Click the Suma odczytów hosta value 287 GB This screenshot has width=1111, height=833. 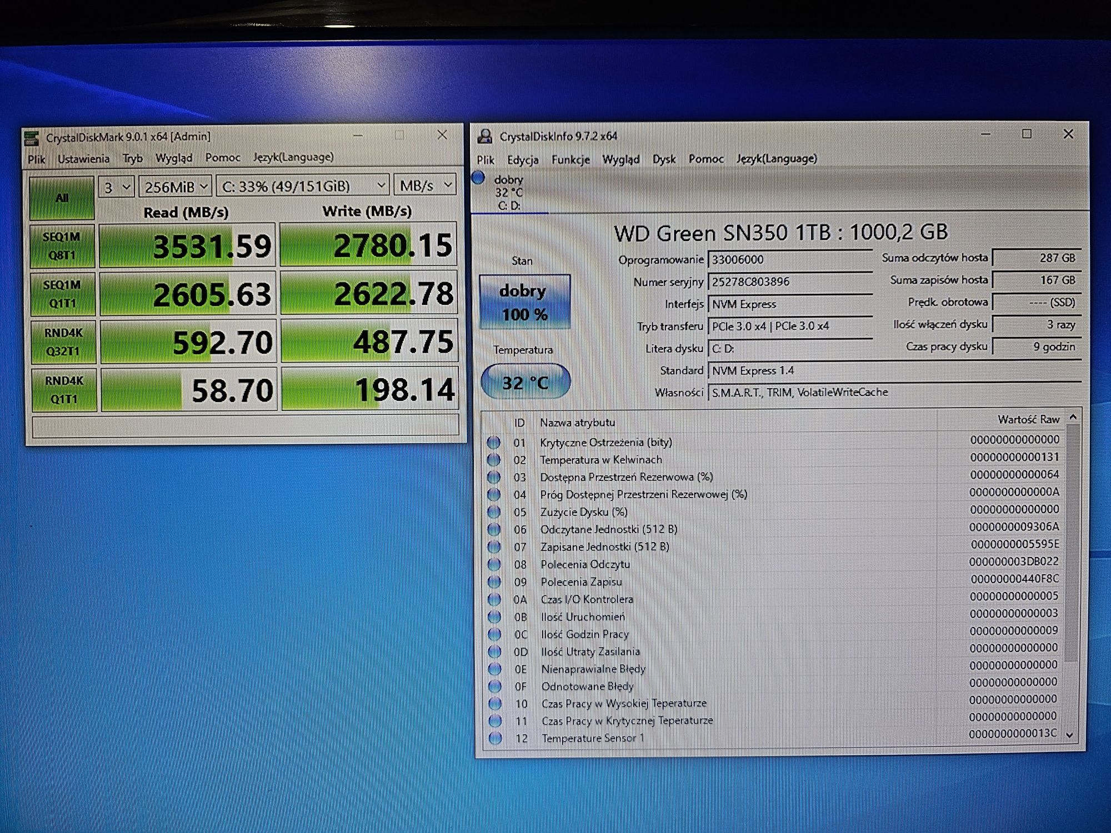pyautogui.click(x=1037, y=258)
